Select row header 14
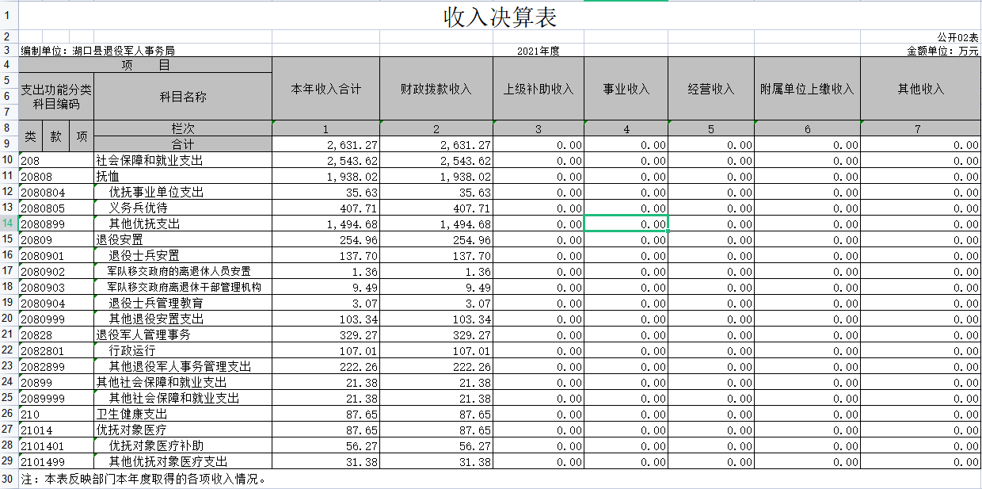Screen dimensions: 982x489 point(8,223)
